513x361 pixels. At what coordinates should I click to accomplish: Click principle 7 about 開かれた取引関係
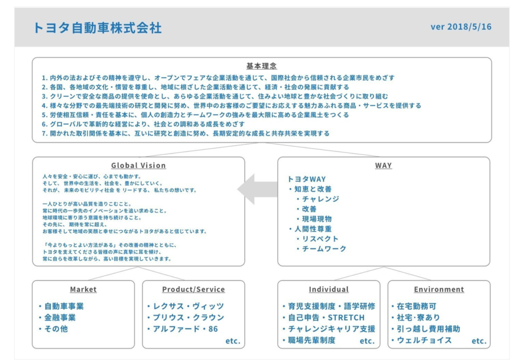(x=185, y=133)
